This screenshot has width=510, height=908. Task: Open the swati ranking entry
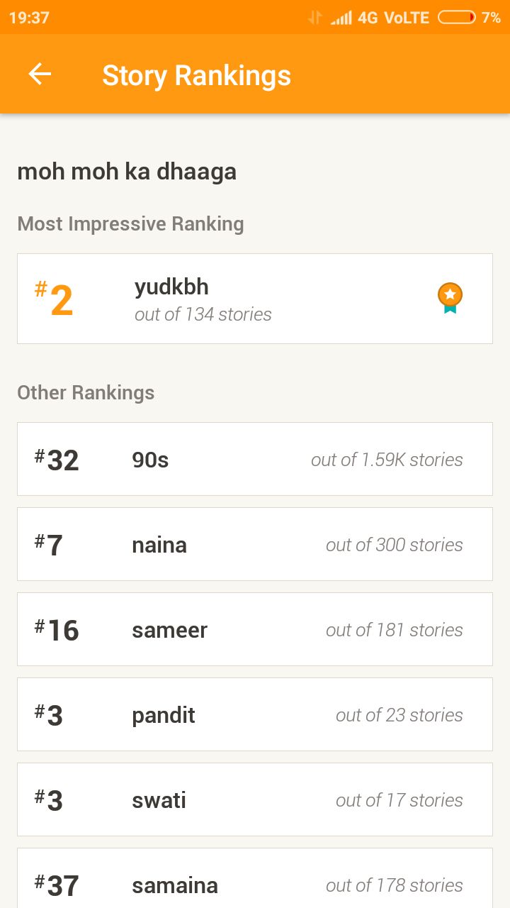click(255, 799)
